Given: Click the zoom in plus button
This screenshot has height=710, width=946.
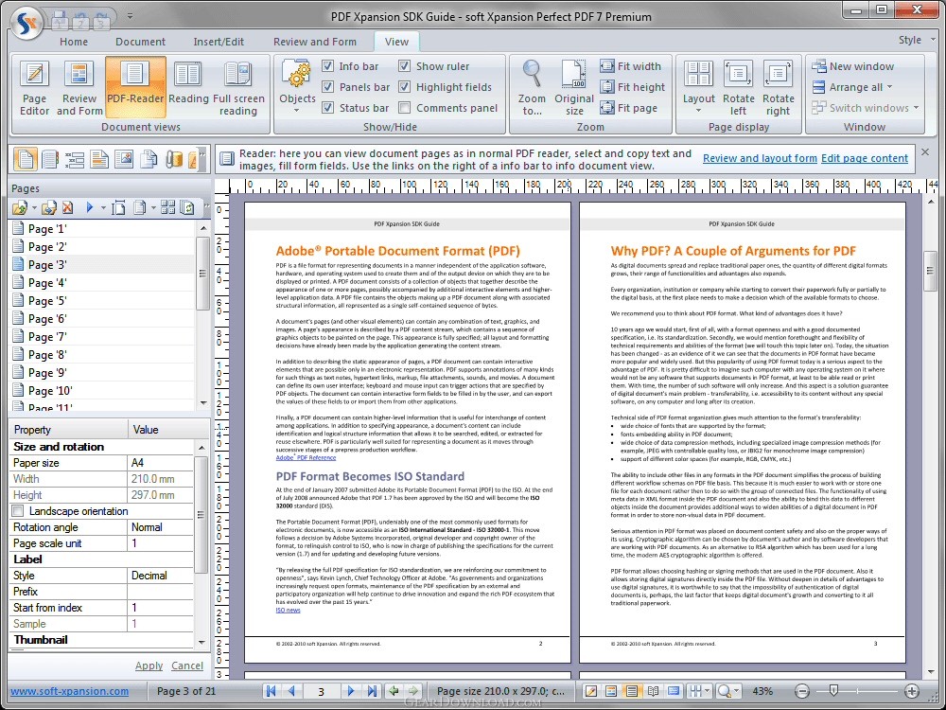Looking at the screenshot, I should tap(912, 691).
